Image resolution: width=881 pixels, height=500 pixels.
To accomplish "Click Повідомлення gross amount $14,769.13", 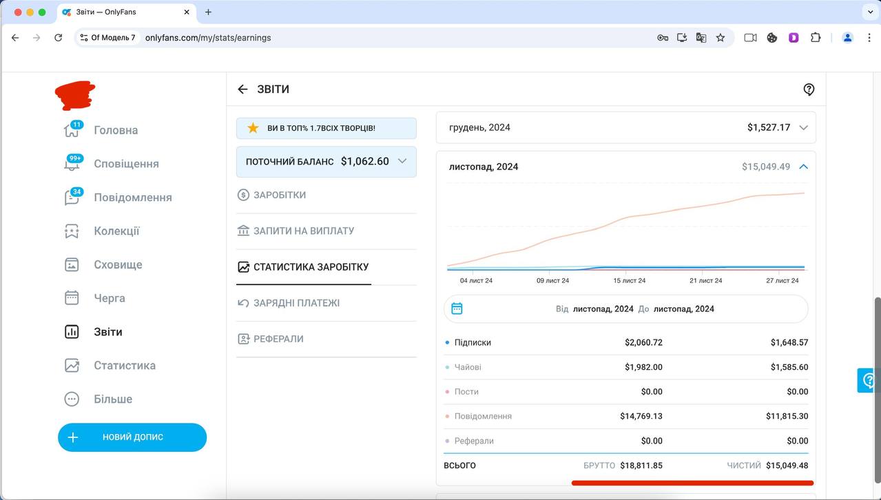I will point(641,416).
